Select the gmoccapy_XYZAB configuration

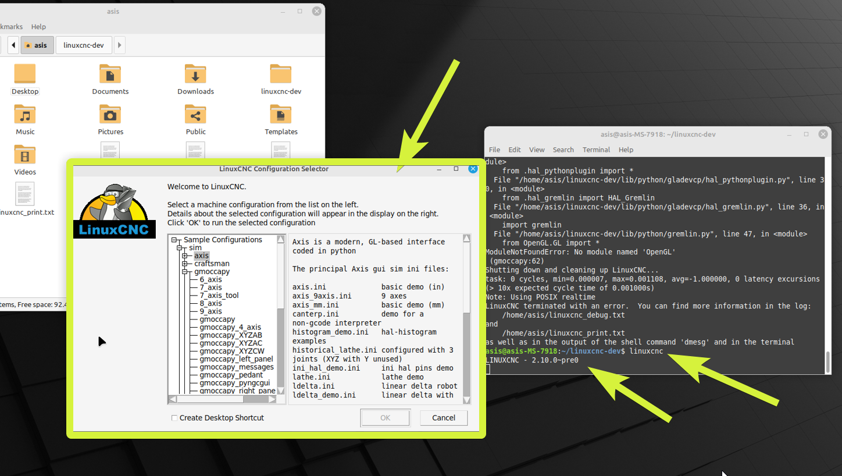click(x=230, y=335)
